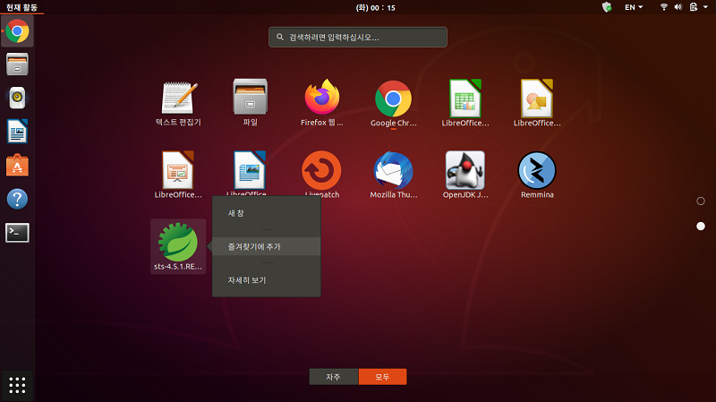Viewport: 716px width, 402px height.
Task: Open Remmina remote desktop client
Action: (x=537, y=170)
